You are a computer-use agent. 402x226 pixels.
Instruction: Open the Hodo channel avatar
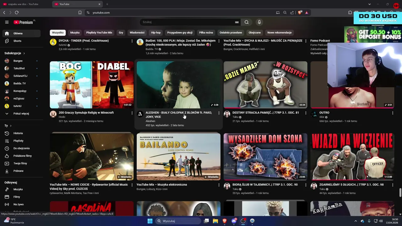(x=53, y=114)
